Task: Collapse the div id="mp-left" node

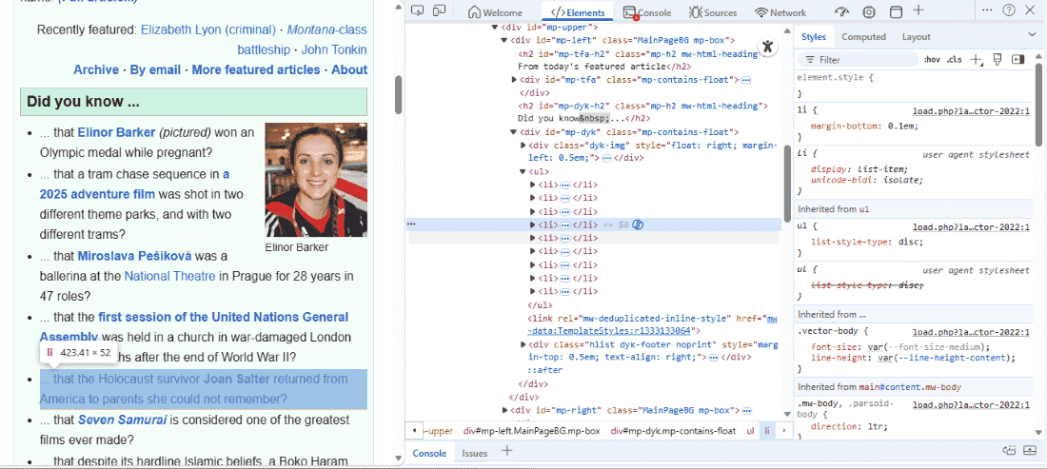Action: tap(504, 41)
